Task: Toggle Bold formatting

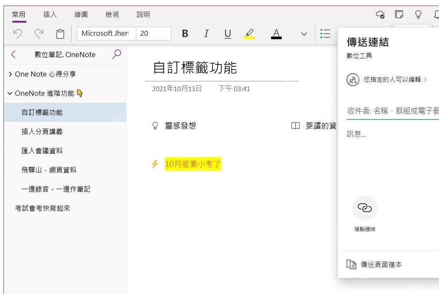Action: (185, 34)
